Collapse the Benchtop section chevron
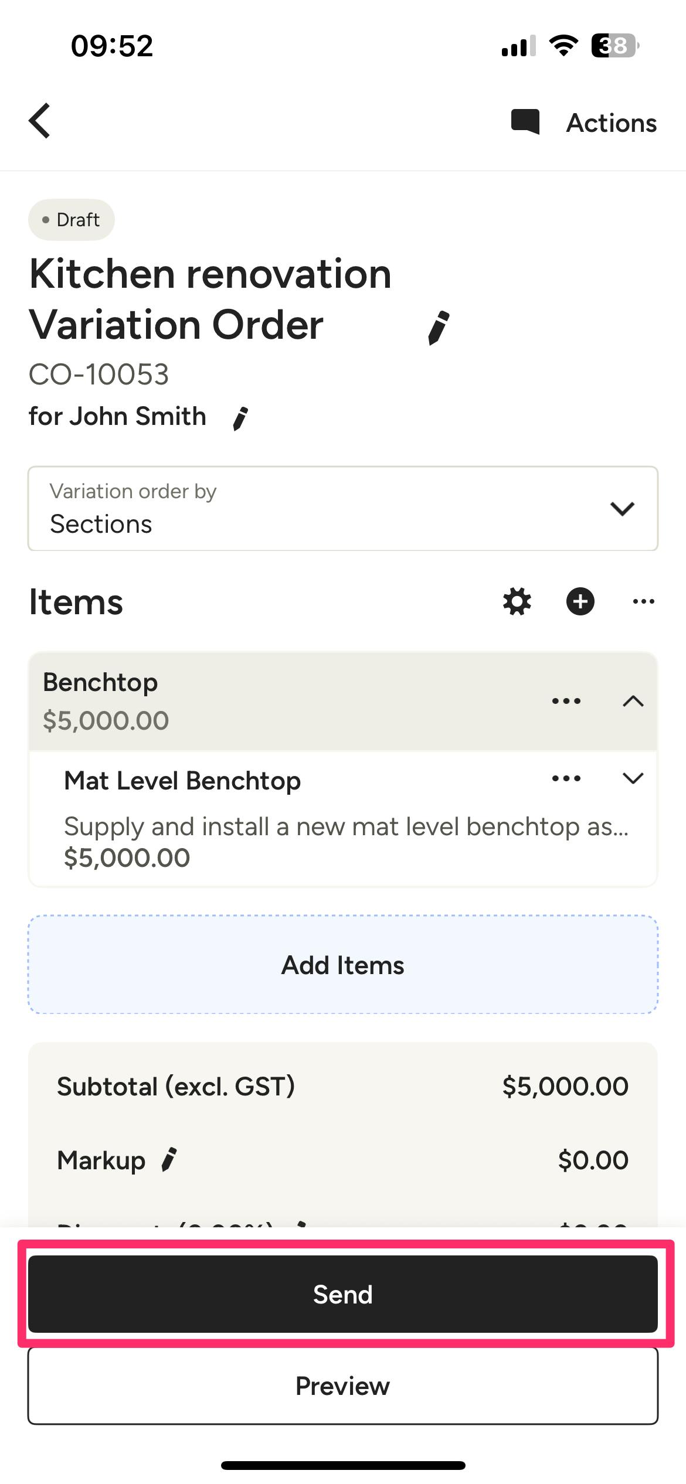Viewport: 686px width, 1484px height. pos(633,701)
